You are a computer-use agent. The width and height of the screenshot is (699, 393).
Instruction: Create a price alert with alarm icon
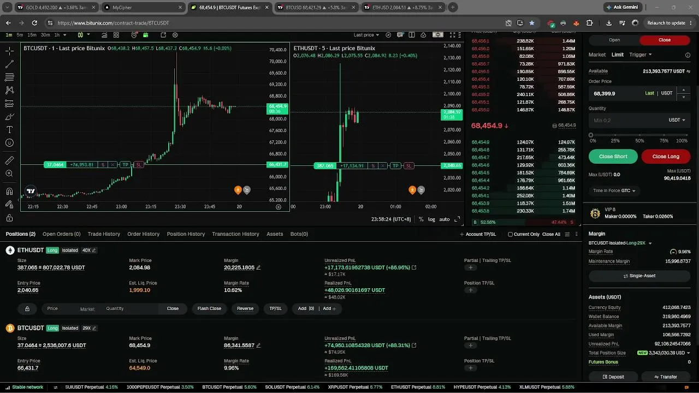point(134,35)
